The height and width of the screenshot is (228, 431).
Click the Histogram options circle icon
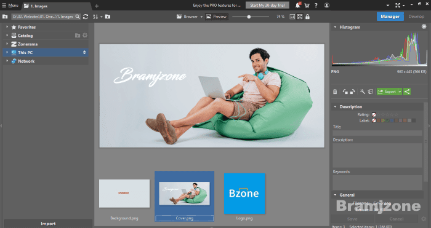[424, 26]
